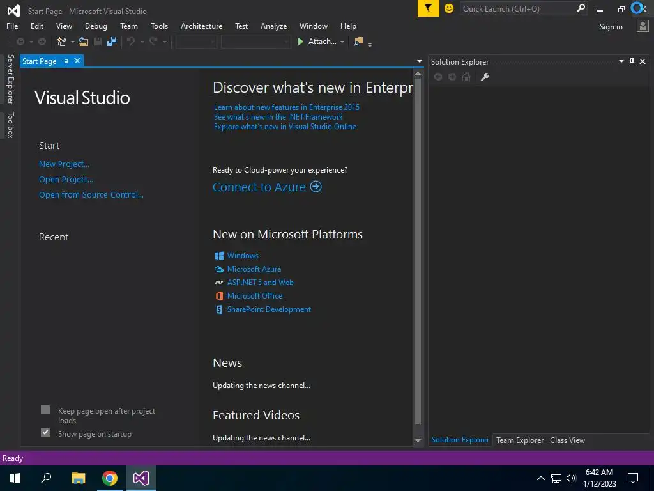Open the Microsoft Azure platform link

tap(254, 269)
